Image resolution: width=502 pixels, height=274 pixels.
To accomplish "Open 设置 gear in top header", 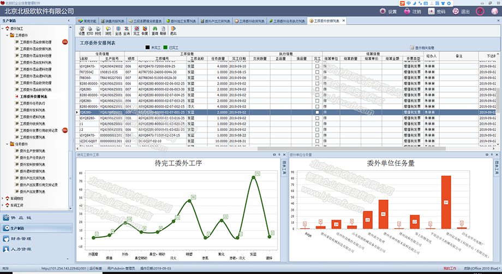I will pos(383,11).
